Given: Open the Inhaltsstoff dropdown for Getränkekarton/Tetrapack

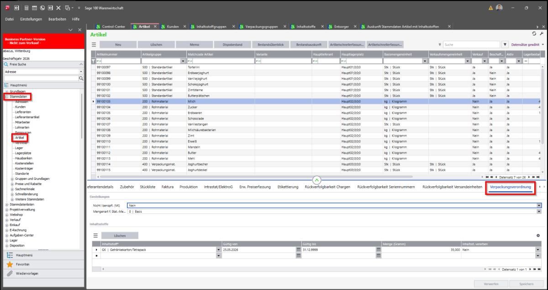Looking at the screenshot, I should 218,250.
